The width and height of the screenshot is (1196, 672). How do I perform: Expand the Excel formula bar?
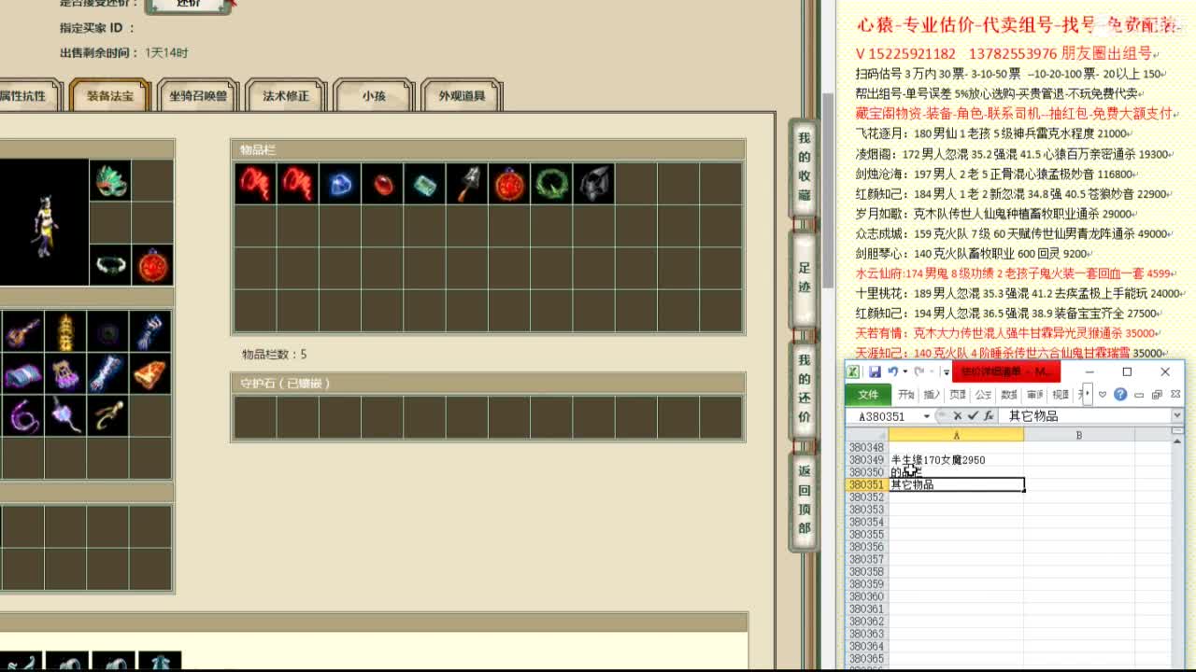[x=1176, y=416]
